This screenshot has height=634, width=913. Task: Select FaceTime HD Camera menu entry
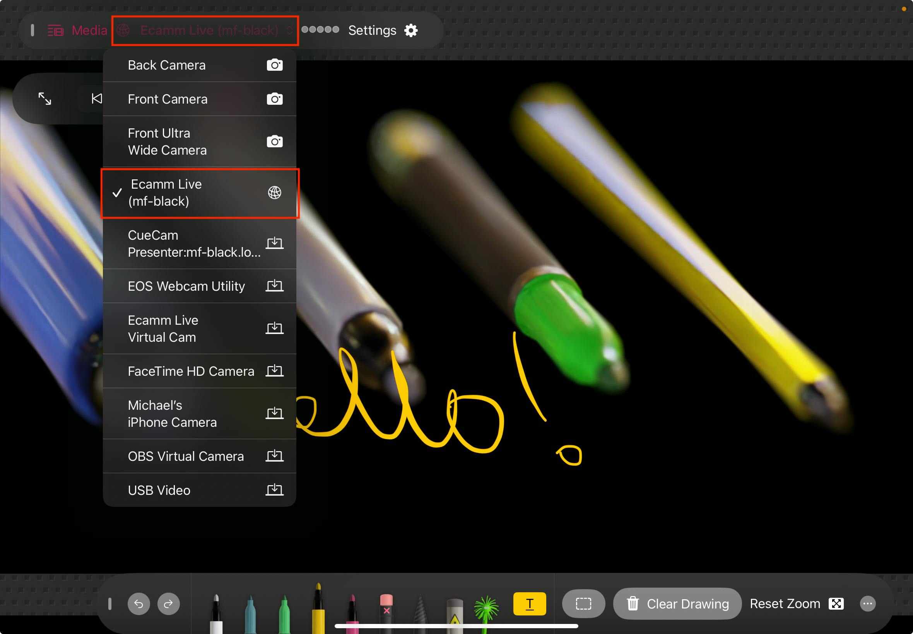click(x=200, y=371)
